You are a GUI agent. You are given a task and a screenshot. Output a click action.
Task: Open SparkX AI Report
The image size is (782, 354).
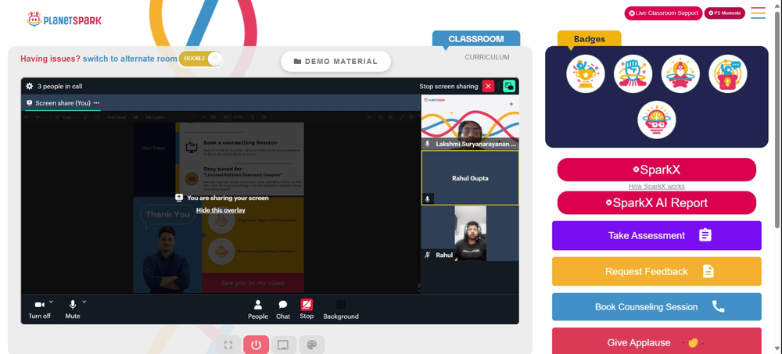pyautogui.click(x=656, y=203)
